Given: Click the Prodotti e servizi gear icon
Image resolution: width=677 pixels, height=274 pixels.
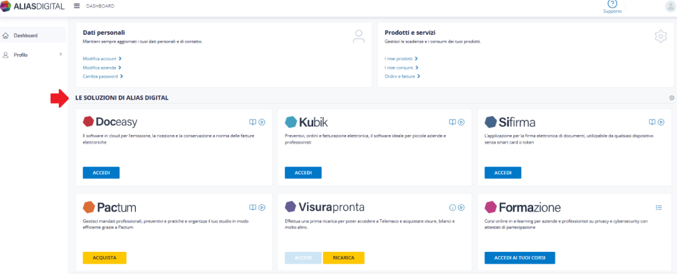Looking at the screenshot, I should [x=660, y=36].
